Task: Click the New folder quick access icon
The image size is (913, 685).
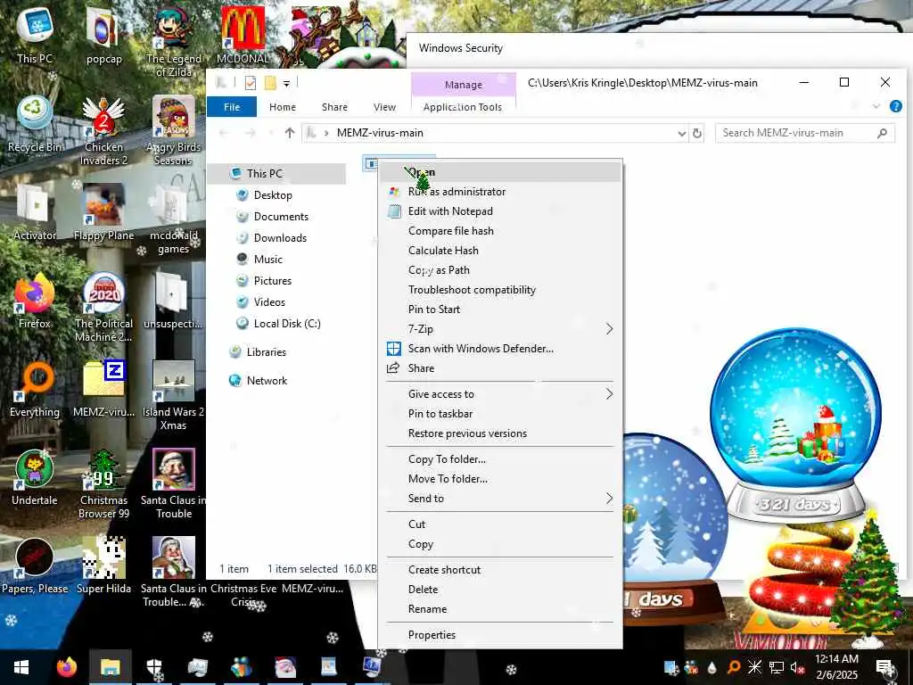Action: click(269, 83)
